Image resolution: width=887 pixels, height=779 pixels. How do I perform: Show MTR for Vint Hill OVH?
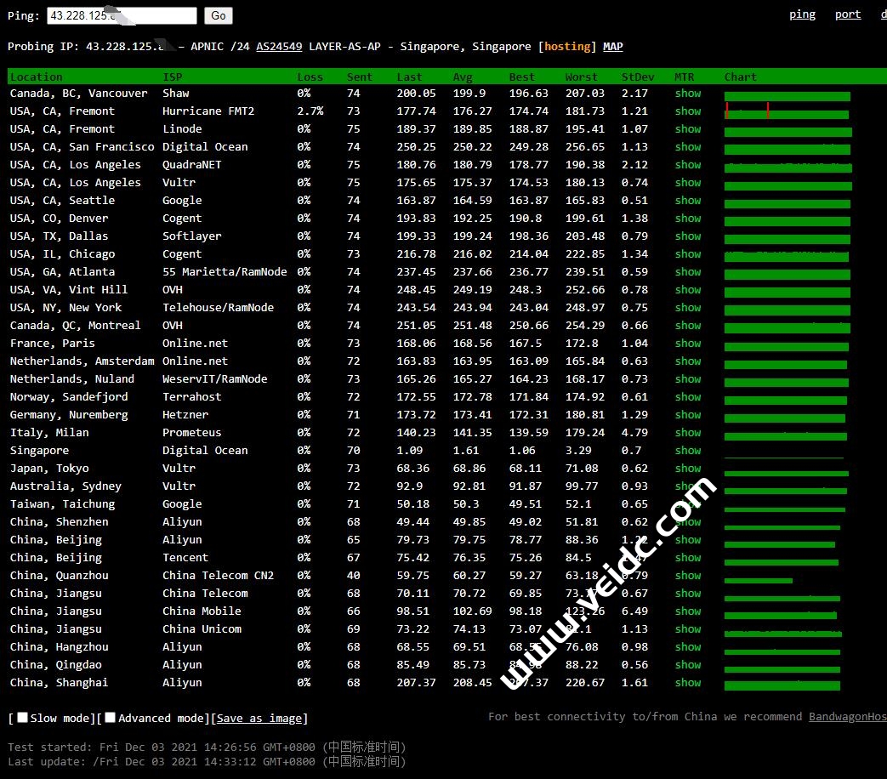coord(688,290)
